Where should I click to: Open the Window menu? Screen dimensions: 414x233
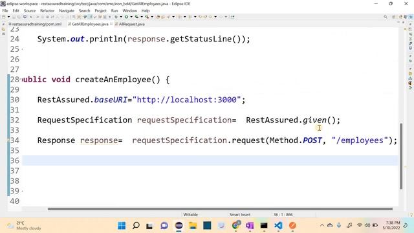tap(129, 10)
